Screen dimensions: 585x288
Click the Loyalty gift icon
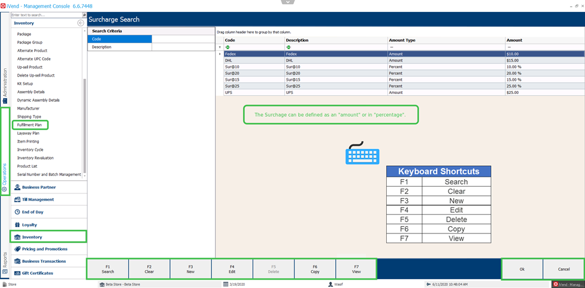17,225
